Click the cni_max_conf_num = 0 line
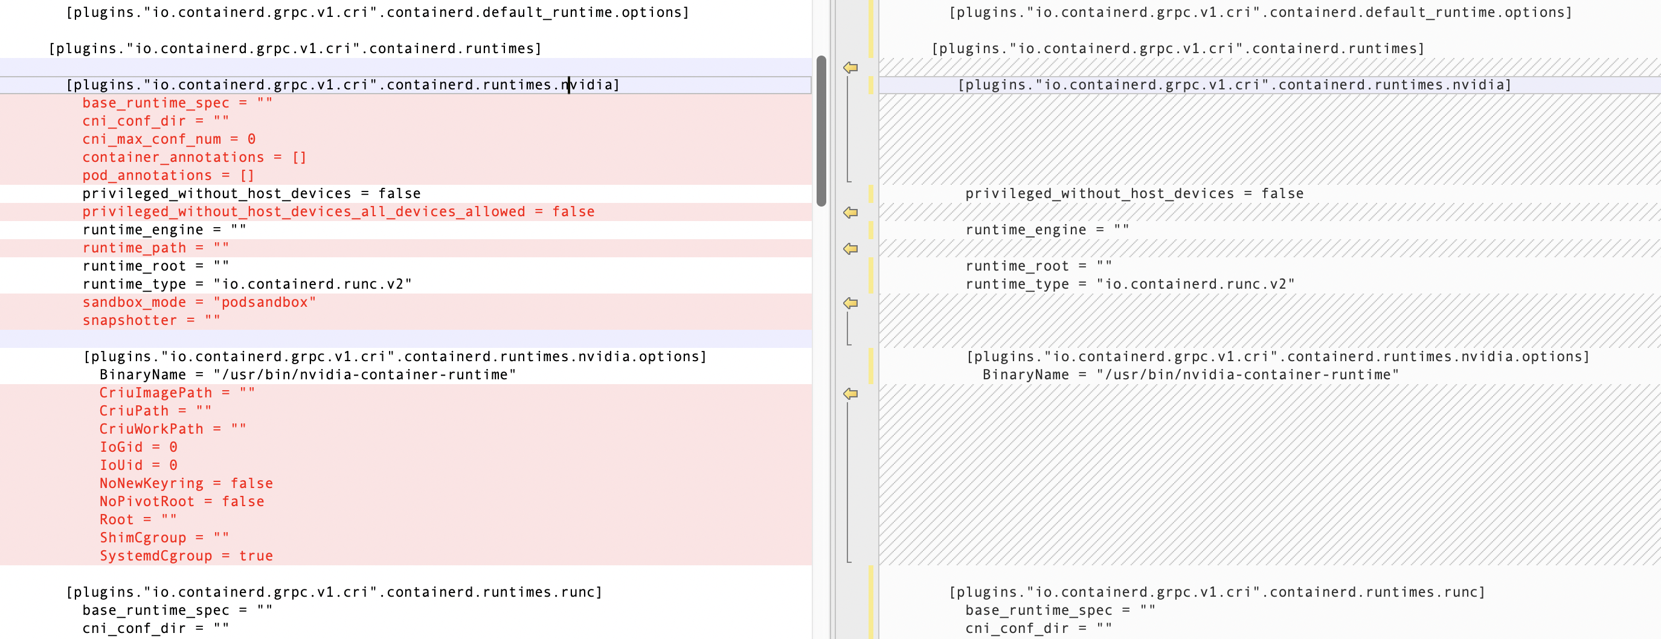1661x639 pixels. tap(169, 140)
